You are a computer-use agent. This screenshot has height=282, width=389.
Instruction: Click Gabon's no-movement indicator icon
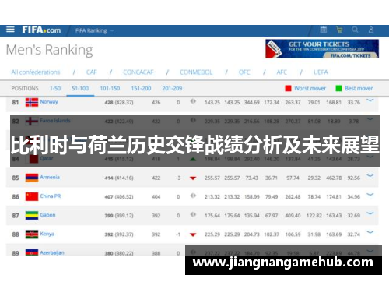pyautogui.click(x=193, y=214)
